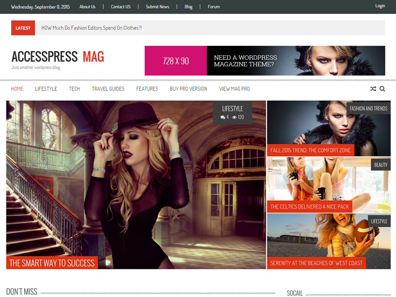
Task: Open Fall 2015 Trend: The Comfort Zone
Action: (x=310, y=150)
